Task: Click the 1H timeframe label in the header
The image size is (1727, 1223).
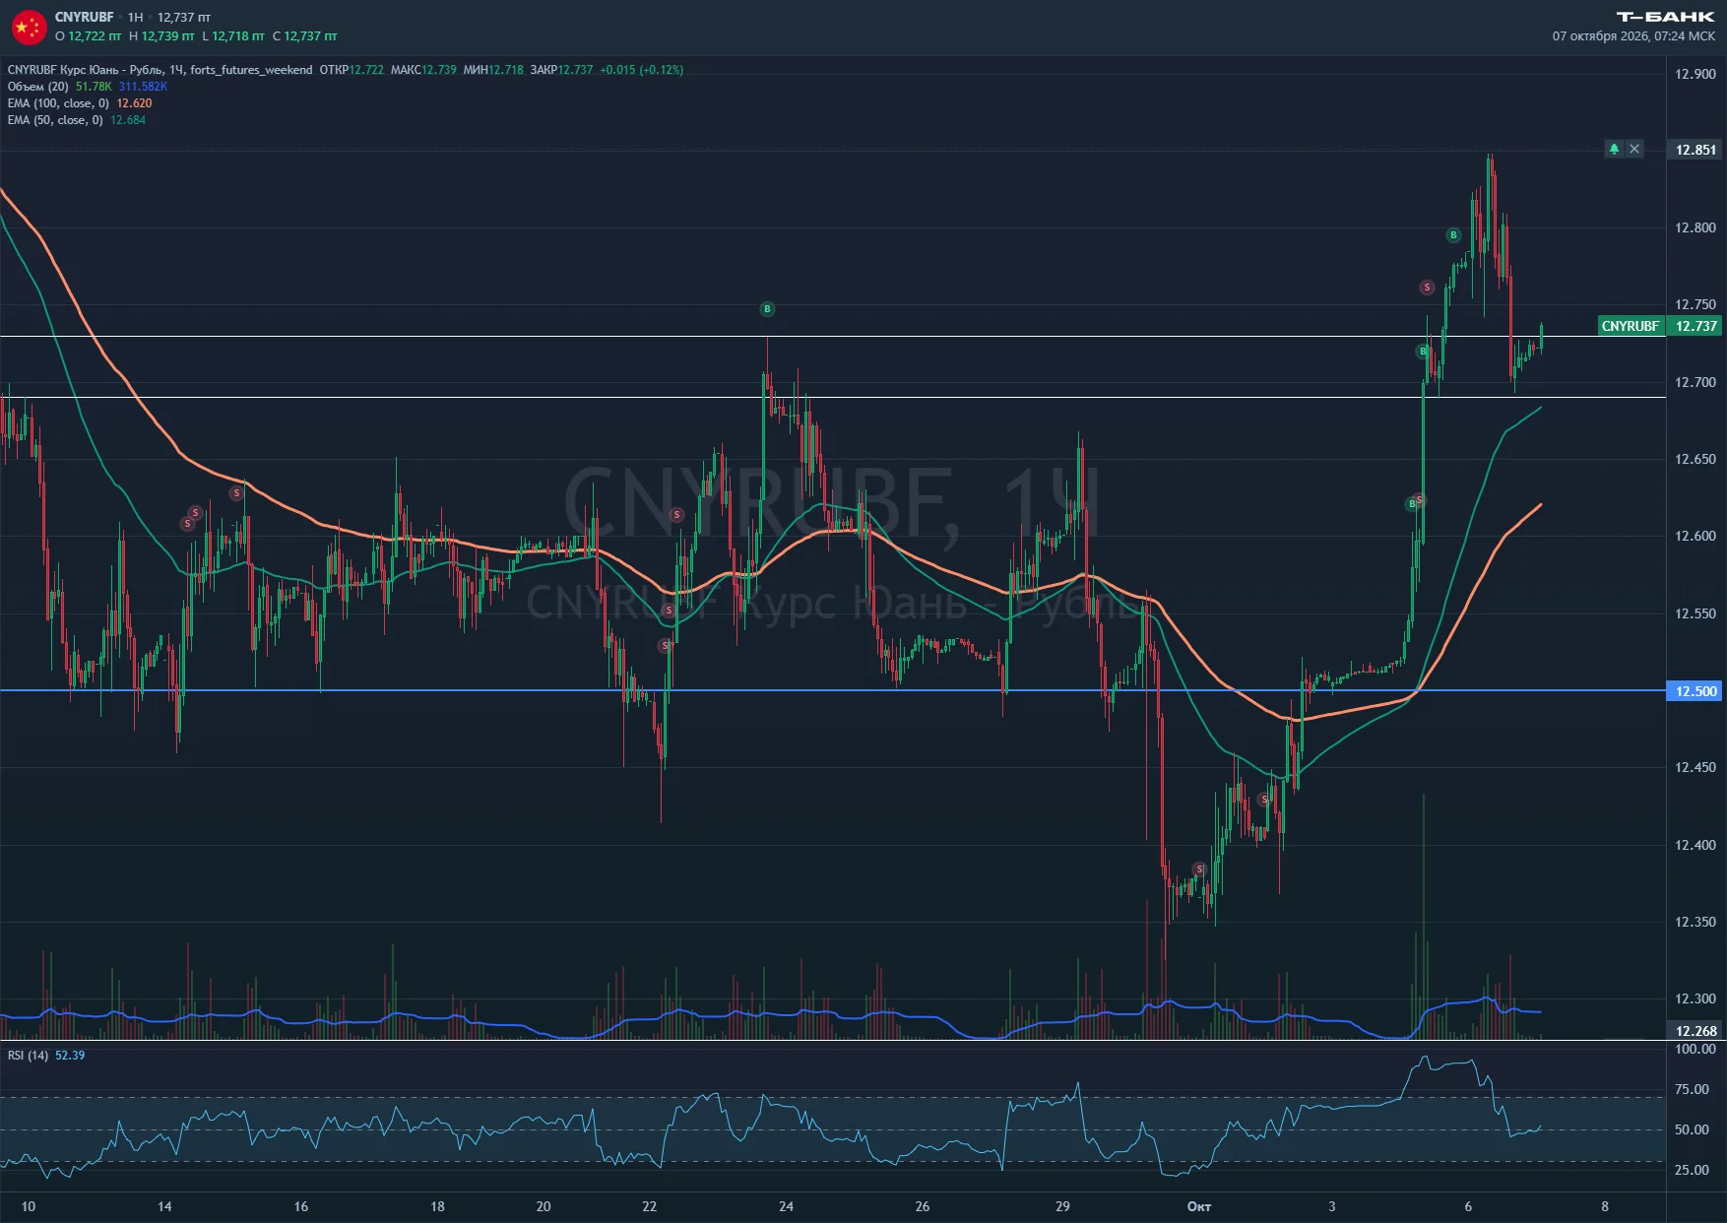Action: point(136,17)
